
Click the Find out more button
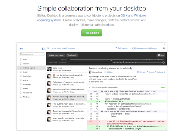coord(92,33)
